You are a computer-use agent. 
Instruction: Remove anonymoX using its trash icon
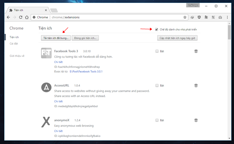click(196, 120)
